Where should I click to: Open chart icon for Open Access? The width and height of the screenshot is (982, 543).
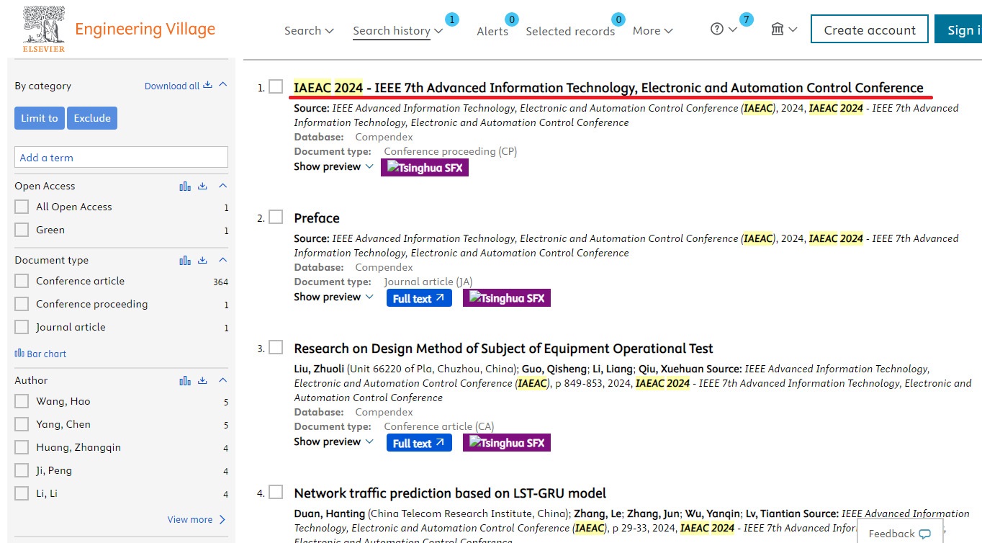185,187
